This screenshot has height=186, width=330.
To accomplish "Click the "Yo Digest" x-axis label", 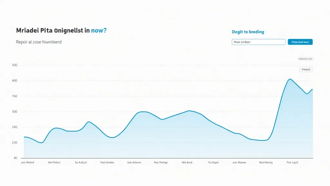I will click(x=213, y=162).
